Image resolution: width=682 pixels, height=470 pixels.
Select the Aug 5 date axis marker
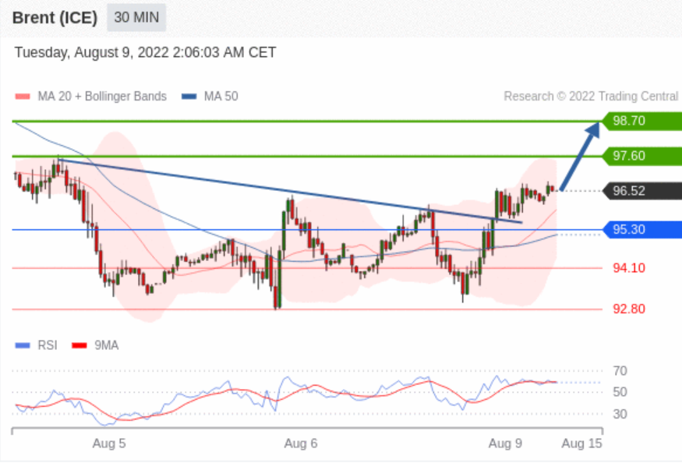tap(109, 443)
